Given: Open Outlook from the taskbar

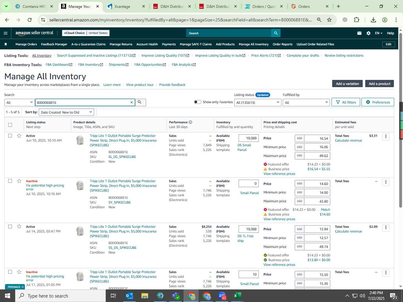Looking at the screenshot, I should point(129,296).
